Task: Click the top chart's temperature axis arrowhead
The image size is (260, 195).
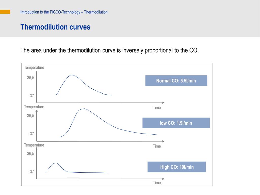Action: coord(37,72)
